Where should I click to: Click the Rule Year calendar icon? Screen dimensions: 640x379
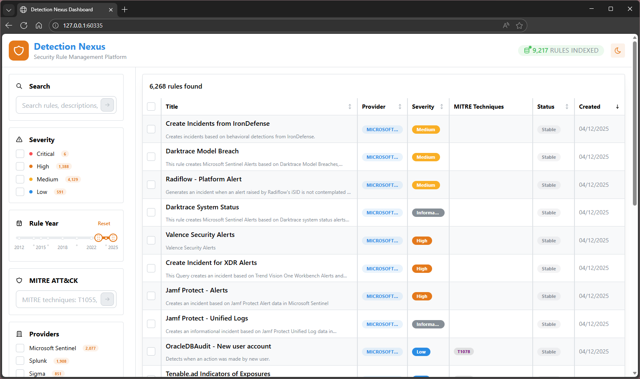pyautogui.click(x=19, y=223)
